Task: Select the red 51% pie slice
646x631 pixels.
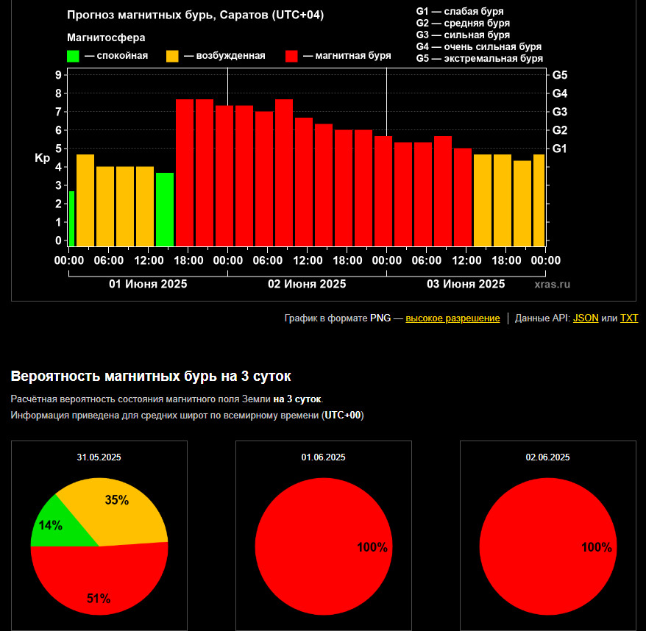Action: tap(99, 581)
